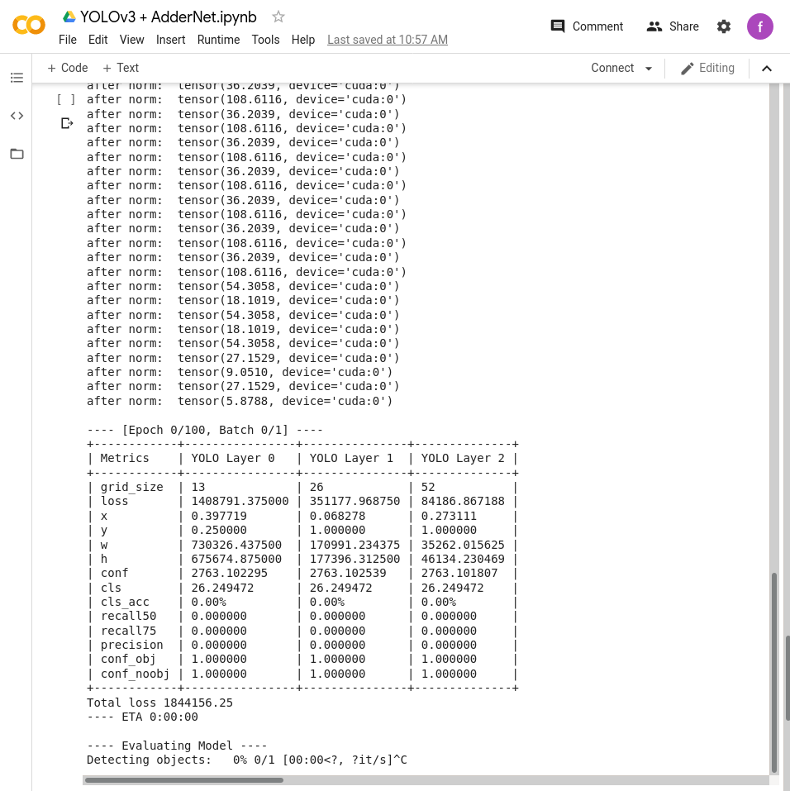Screen dimensions: 790x791
Task: Open the user account avatar
Action: coord(759,26)
